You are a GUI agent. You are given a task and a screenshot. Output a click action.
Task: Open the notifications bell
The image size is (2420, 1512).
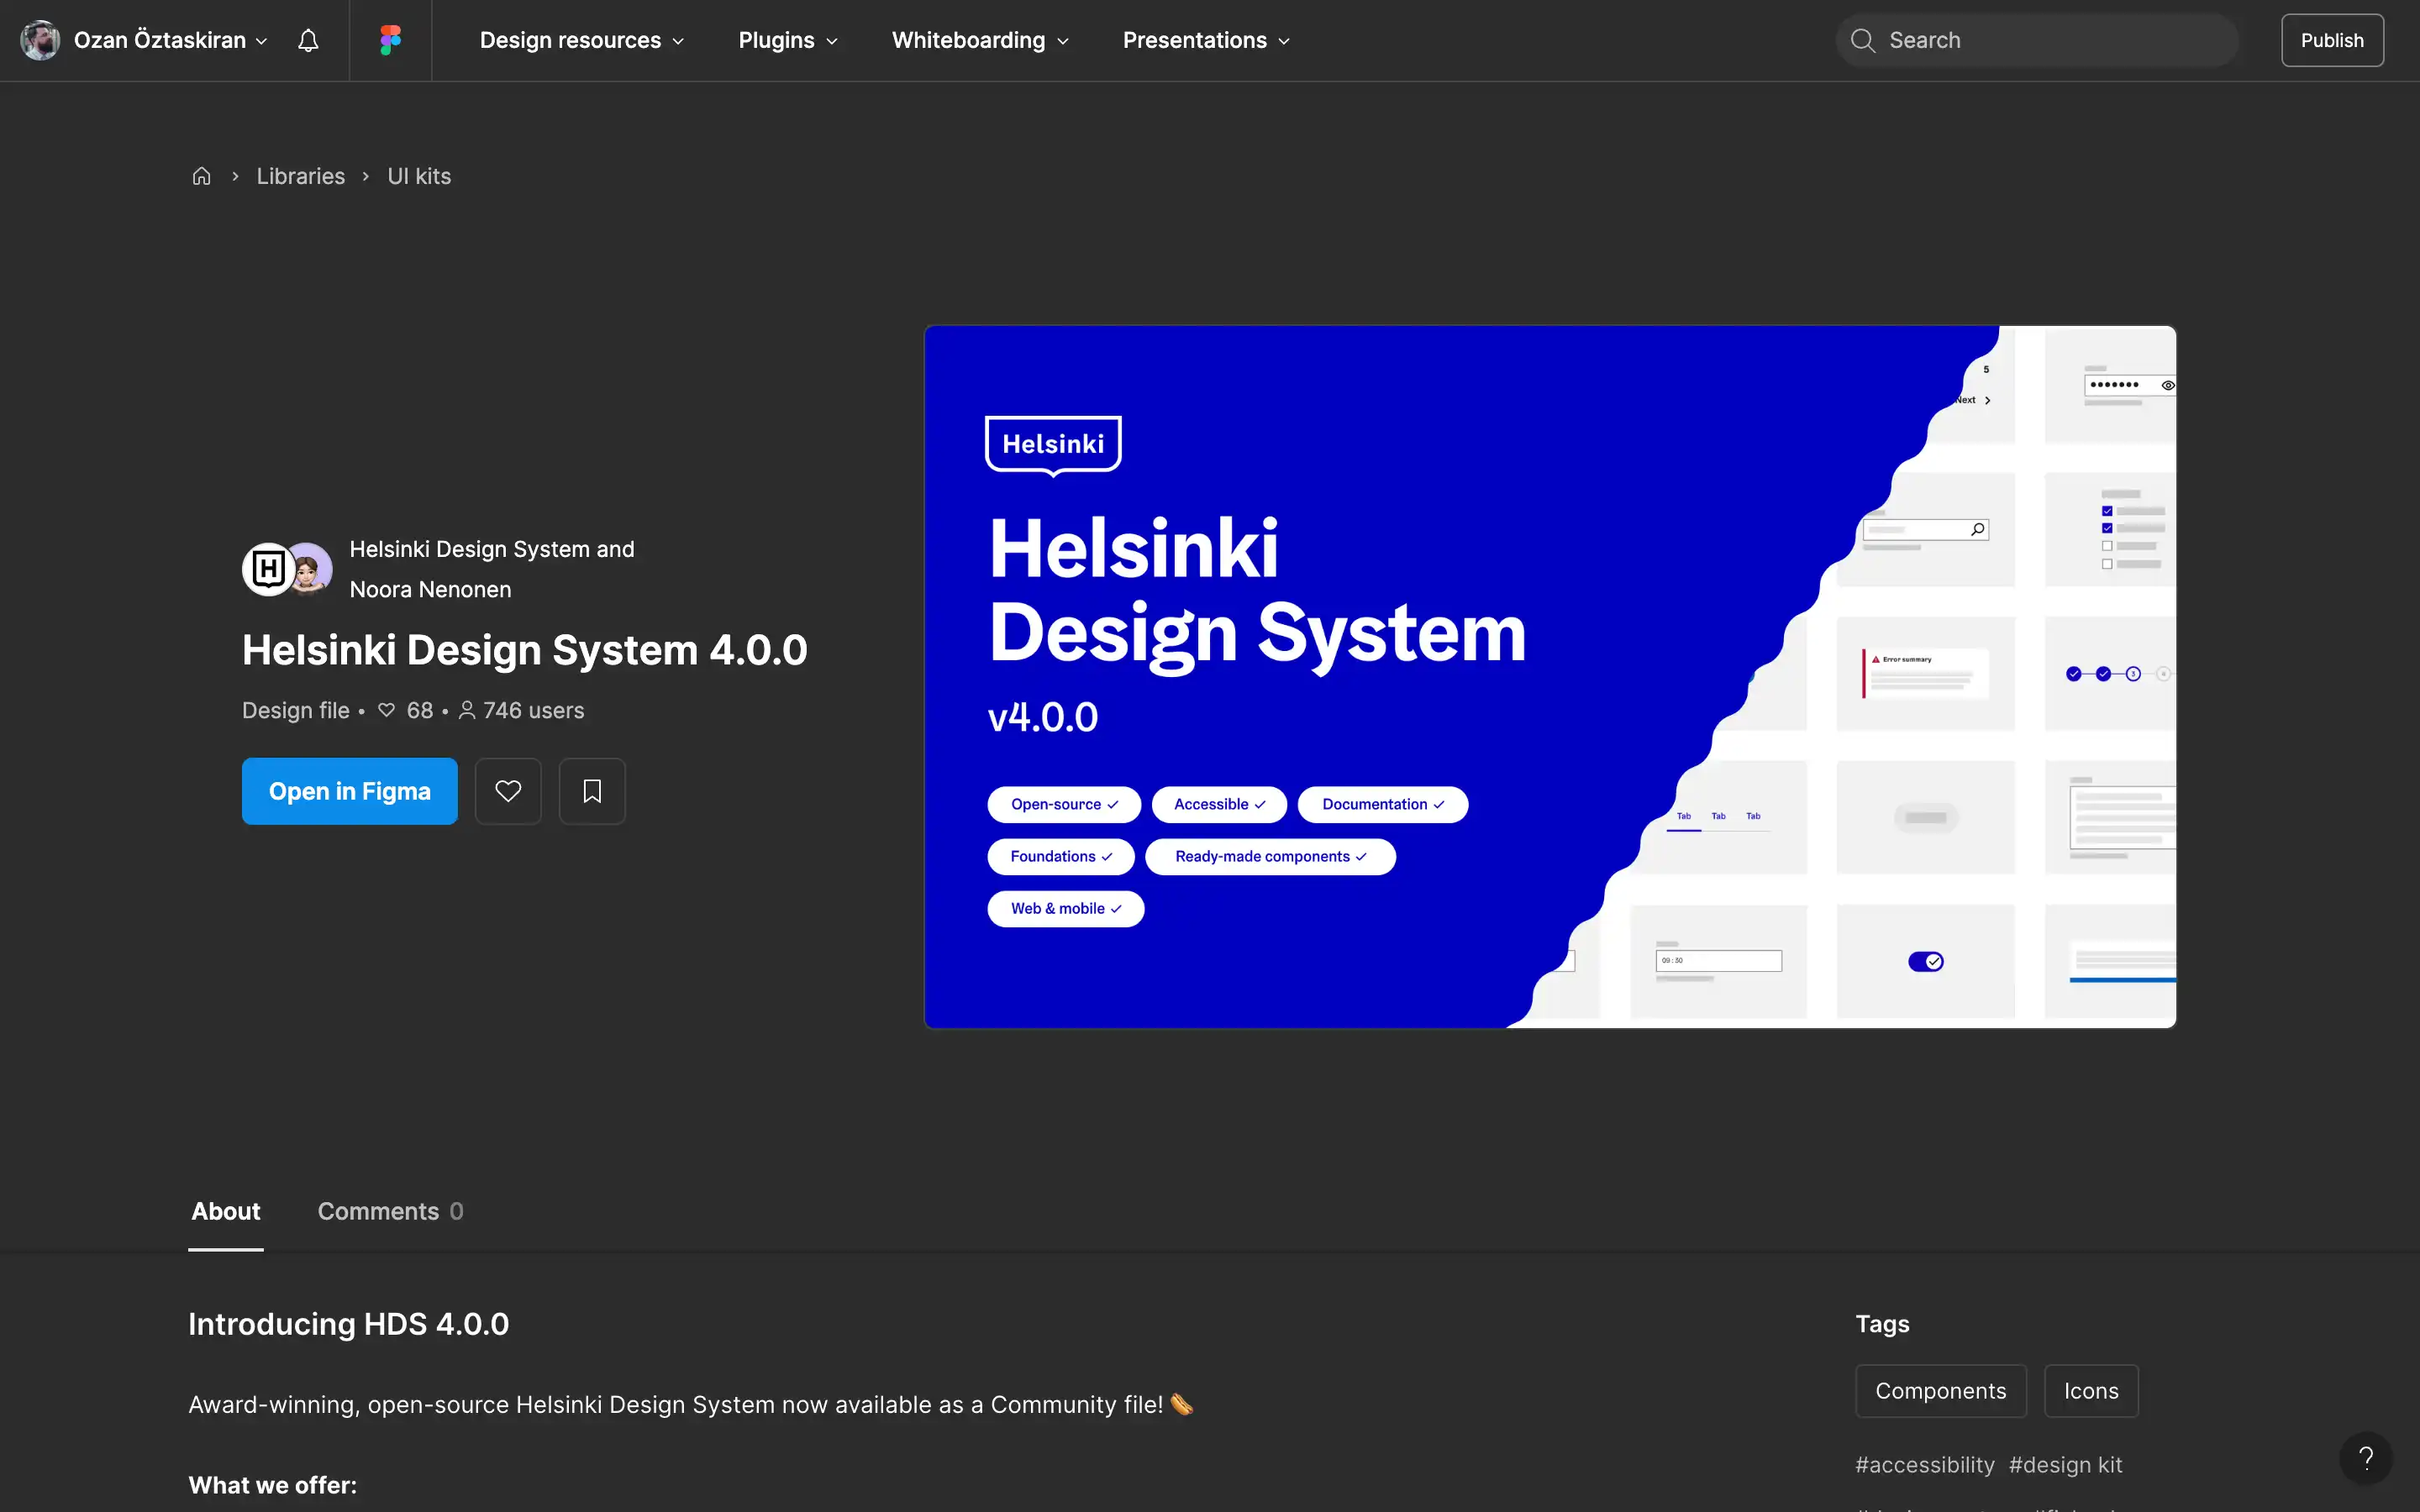click(308, 40)
